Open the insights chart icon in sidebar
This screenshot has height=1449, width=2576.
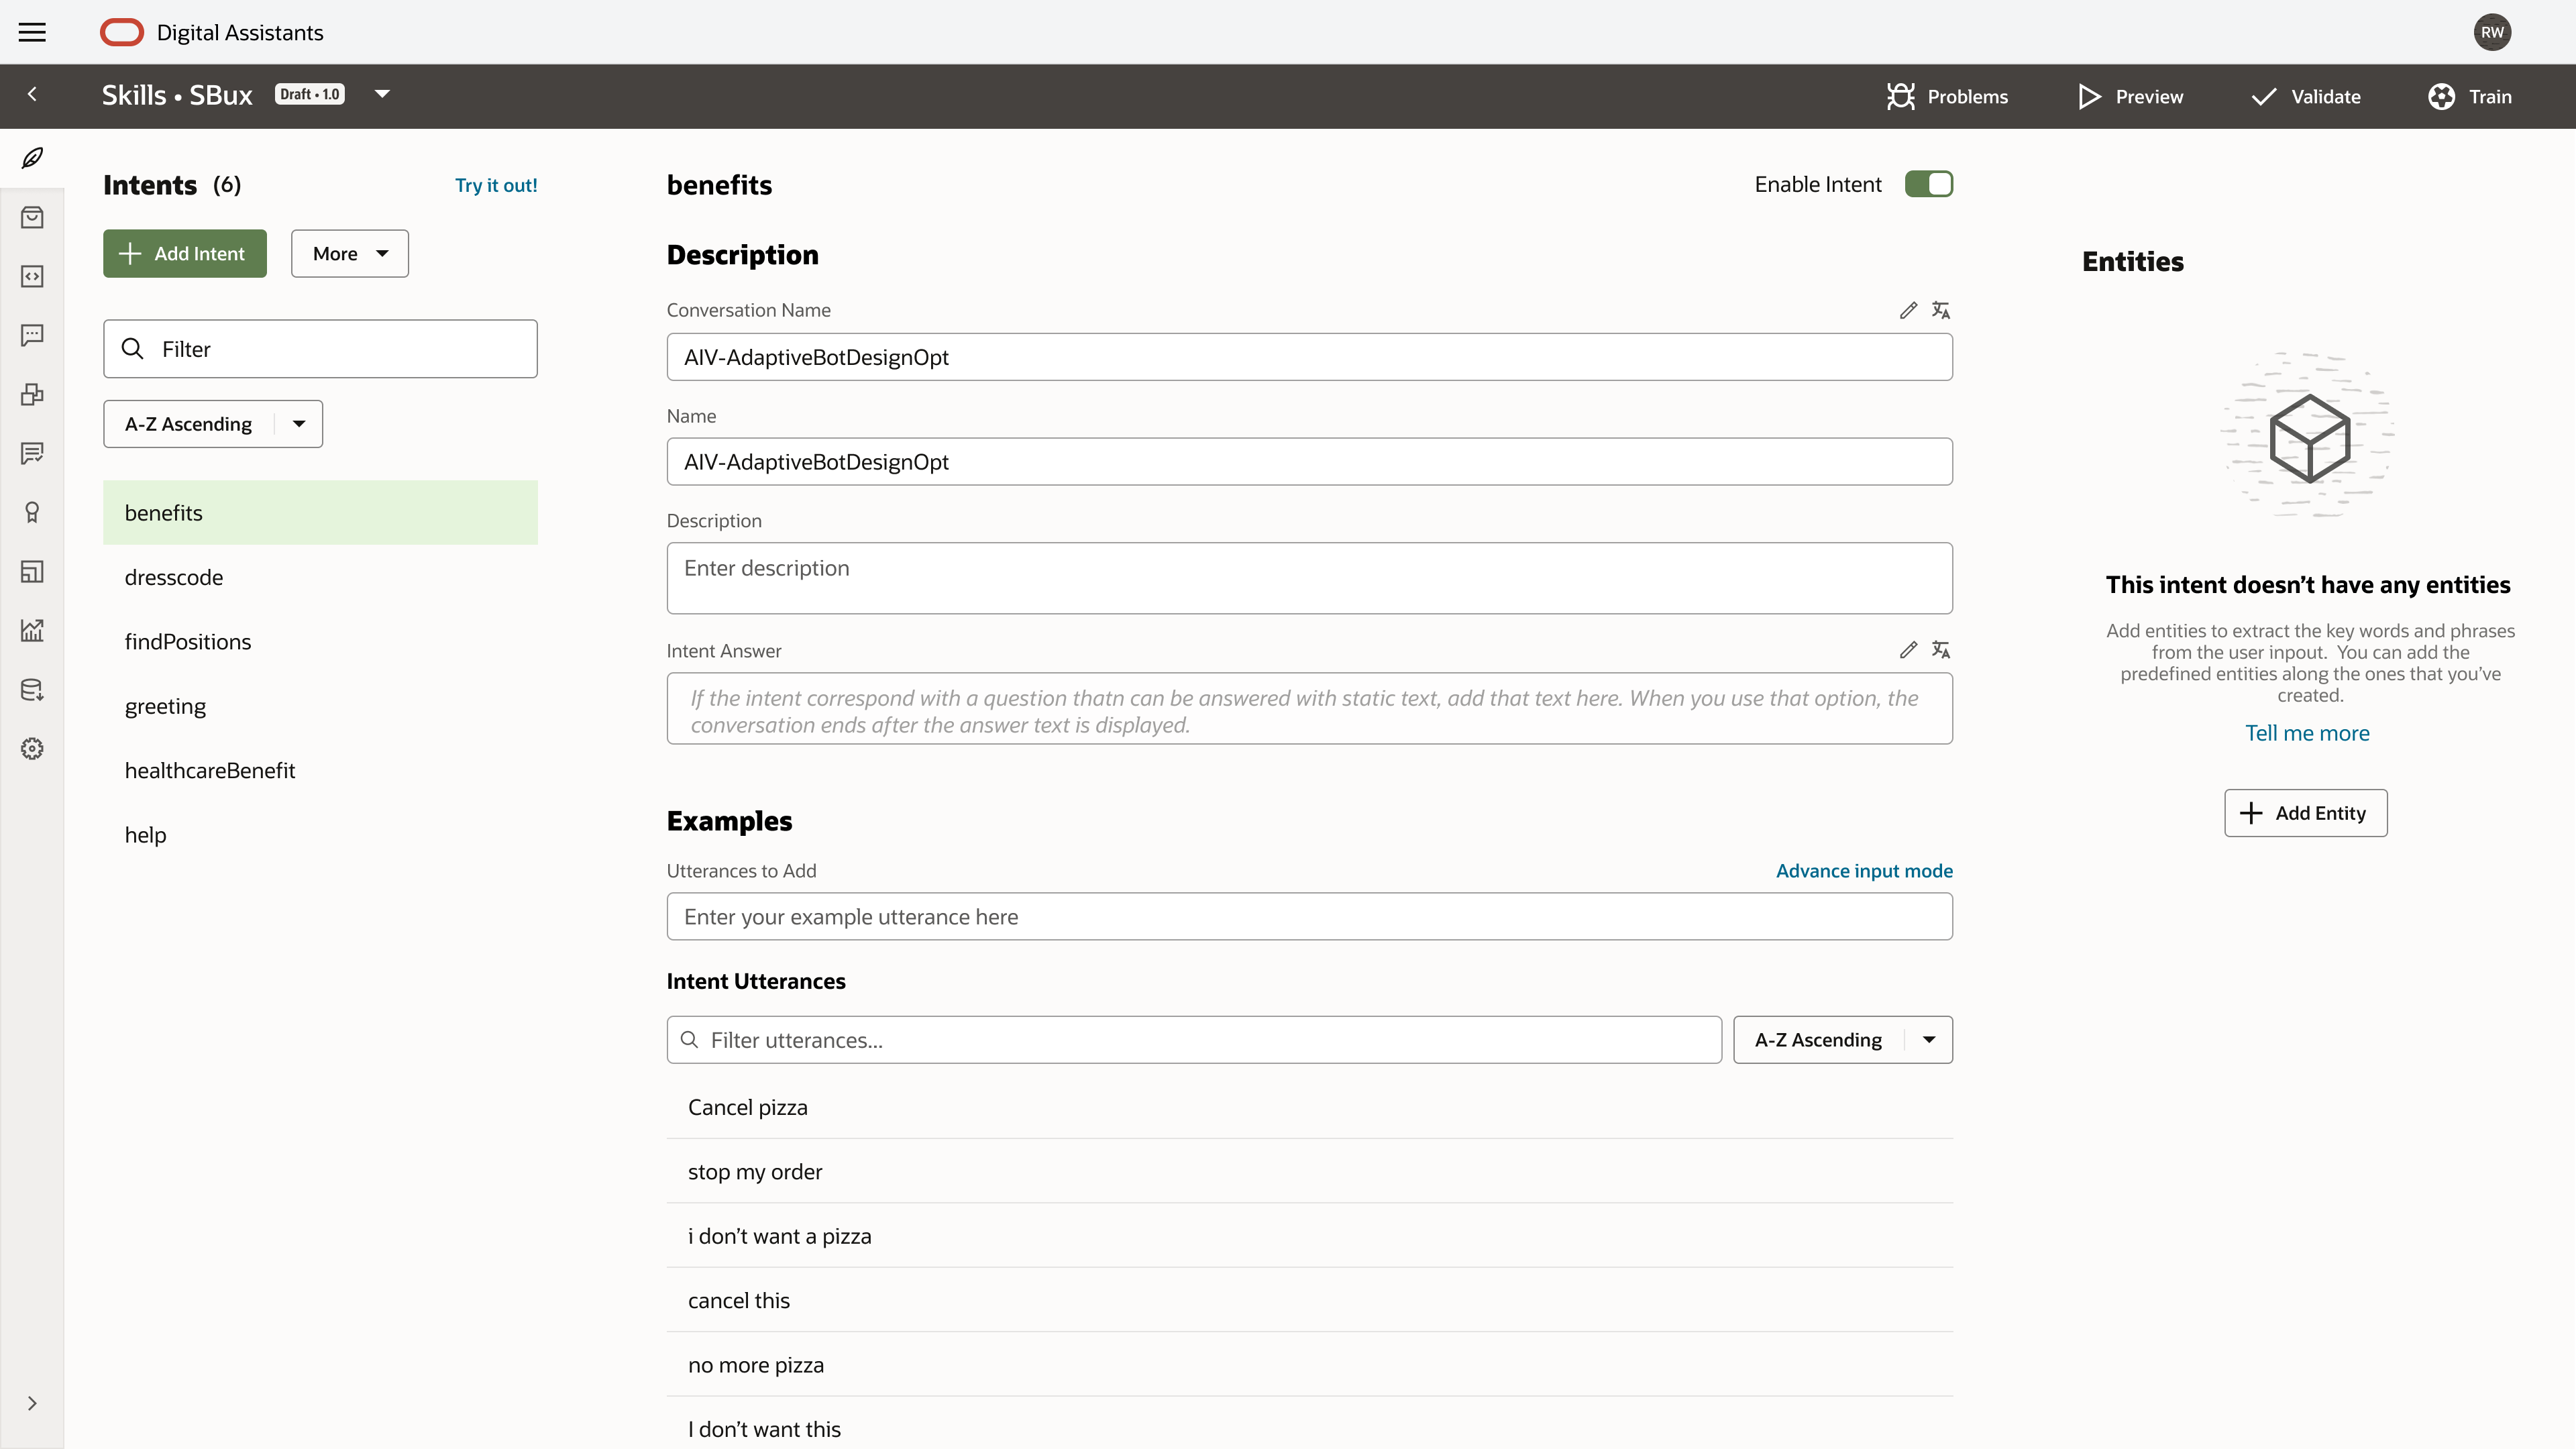(32, 631)
